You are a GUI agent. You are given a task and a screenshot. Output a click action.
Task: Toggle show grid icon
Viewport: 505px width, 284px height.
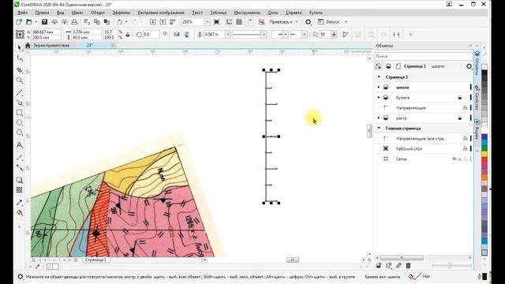coord(239,22)
